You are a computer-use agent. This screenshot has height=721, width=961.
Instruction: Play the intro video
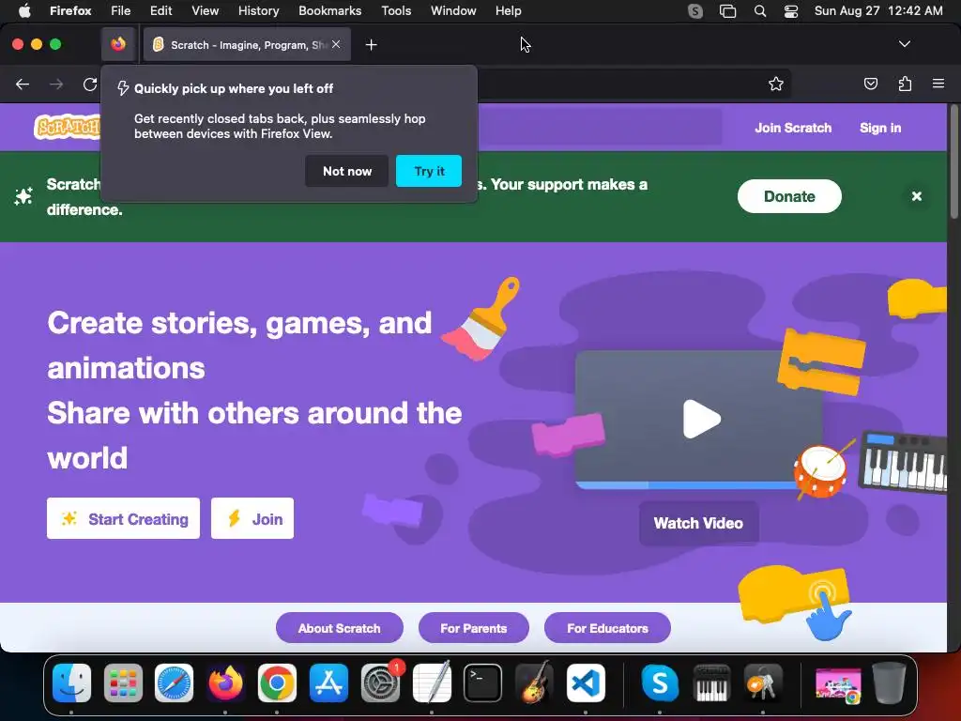click(701, 419)
